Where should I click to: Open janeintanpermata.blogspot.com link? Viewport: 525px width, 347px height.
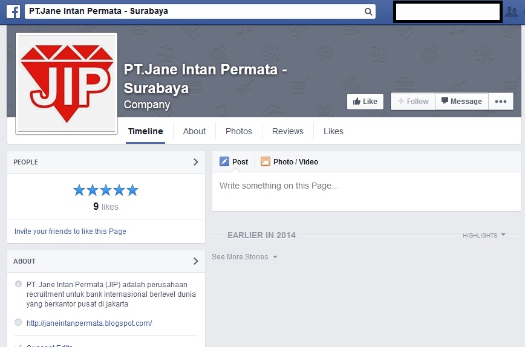point(90,323)
